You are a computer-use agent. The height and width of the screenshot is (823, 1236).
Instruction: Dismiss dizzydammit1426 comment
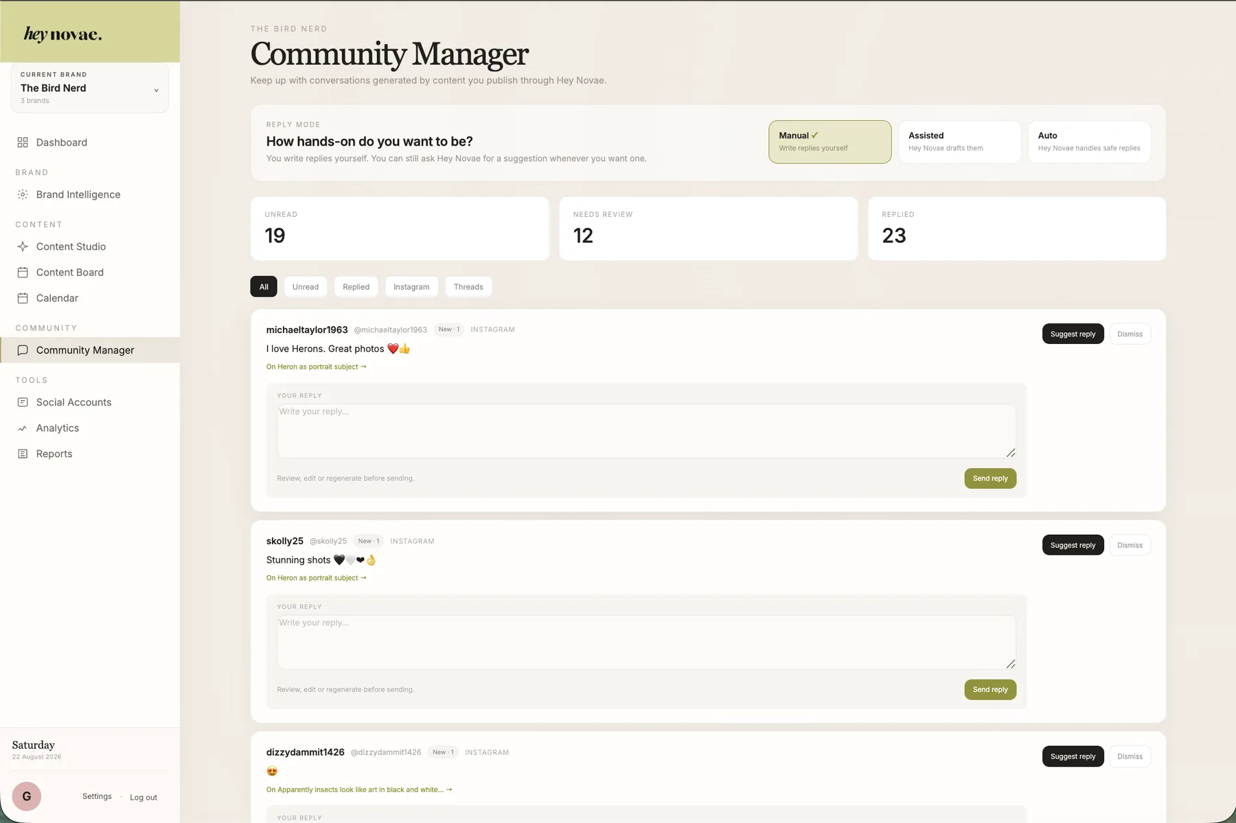click(1130, 756)
